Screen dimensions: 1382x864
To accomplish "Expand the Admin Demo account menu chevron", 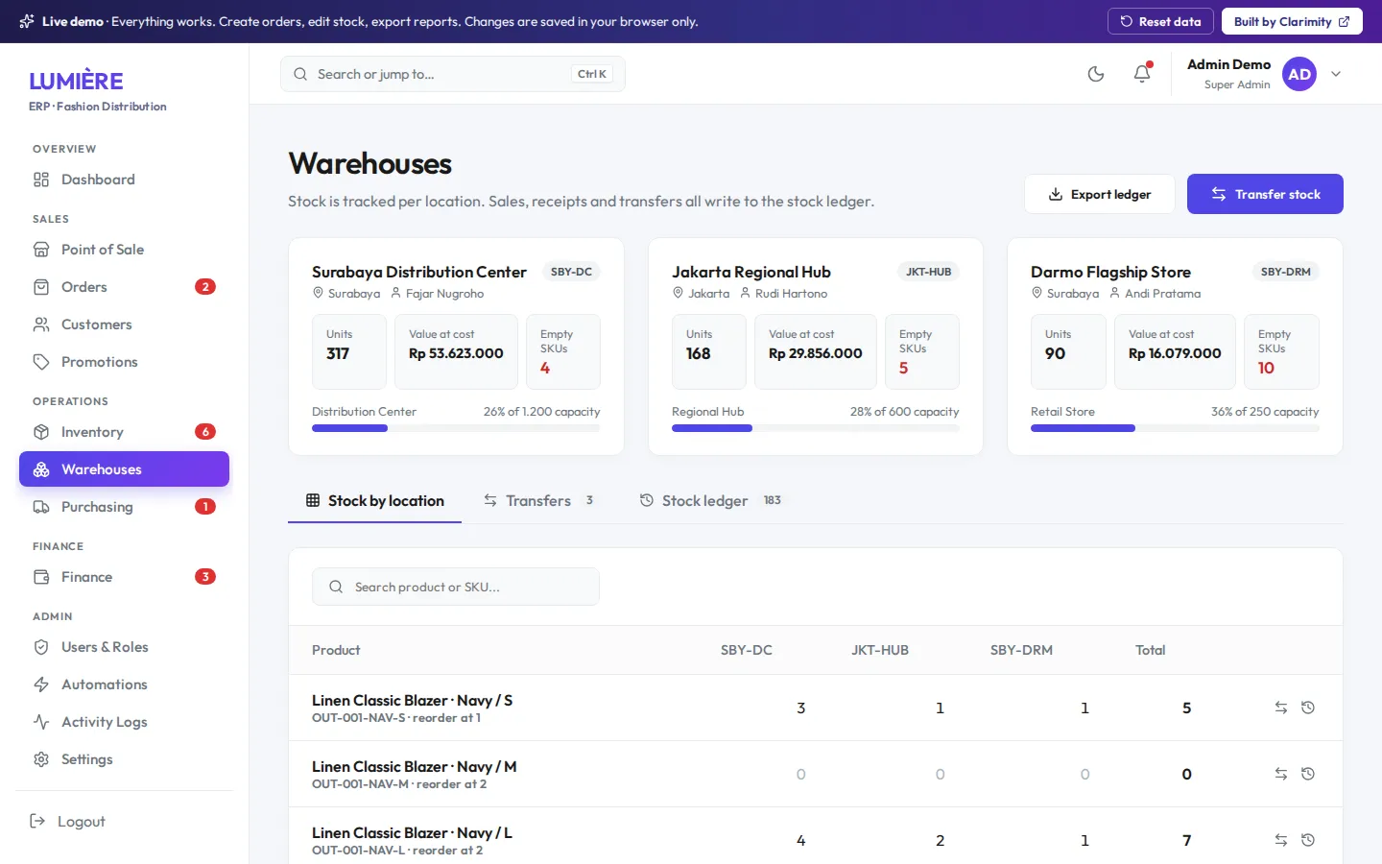I will pyautogui.click(x=1336, y=74).
